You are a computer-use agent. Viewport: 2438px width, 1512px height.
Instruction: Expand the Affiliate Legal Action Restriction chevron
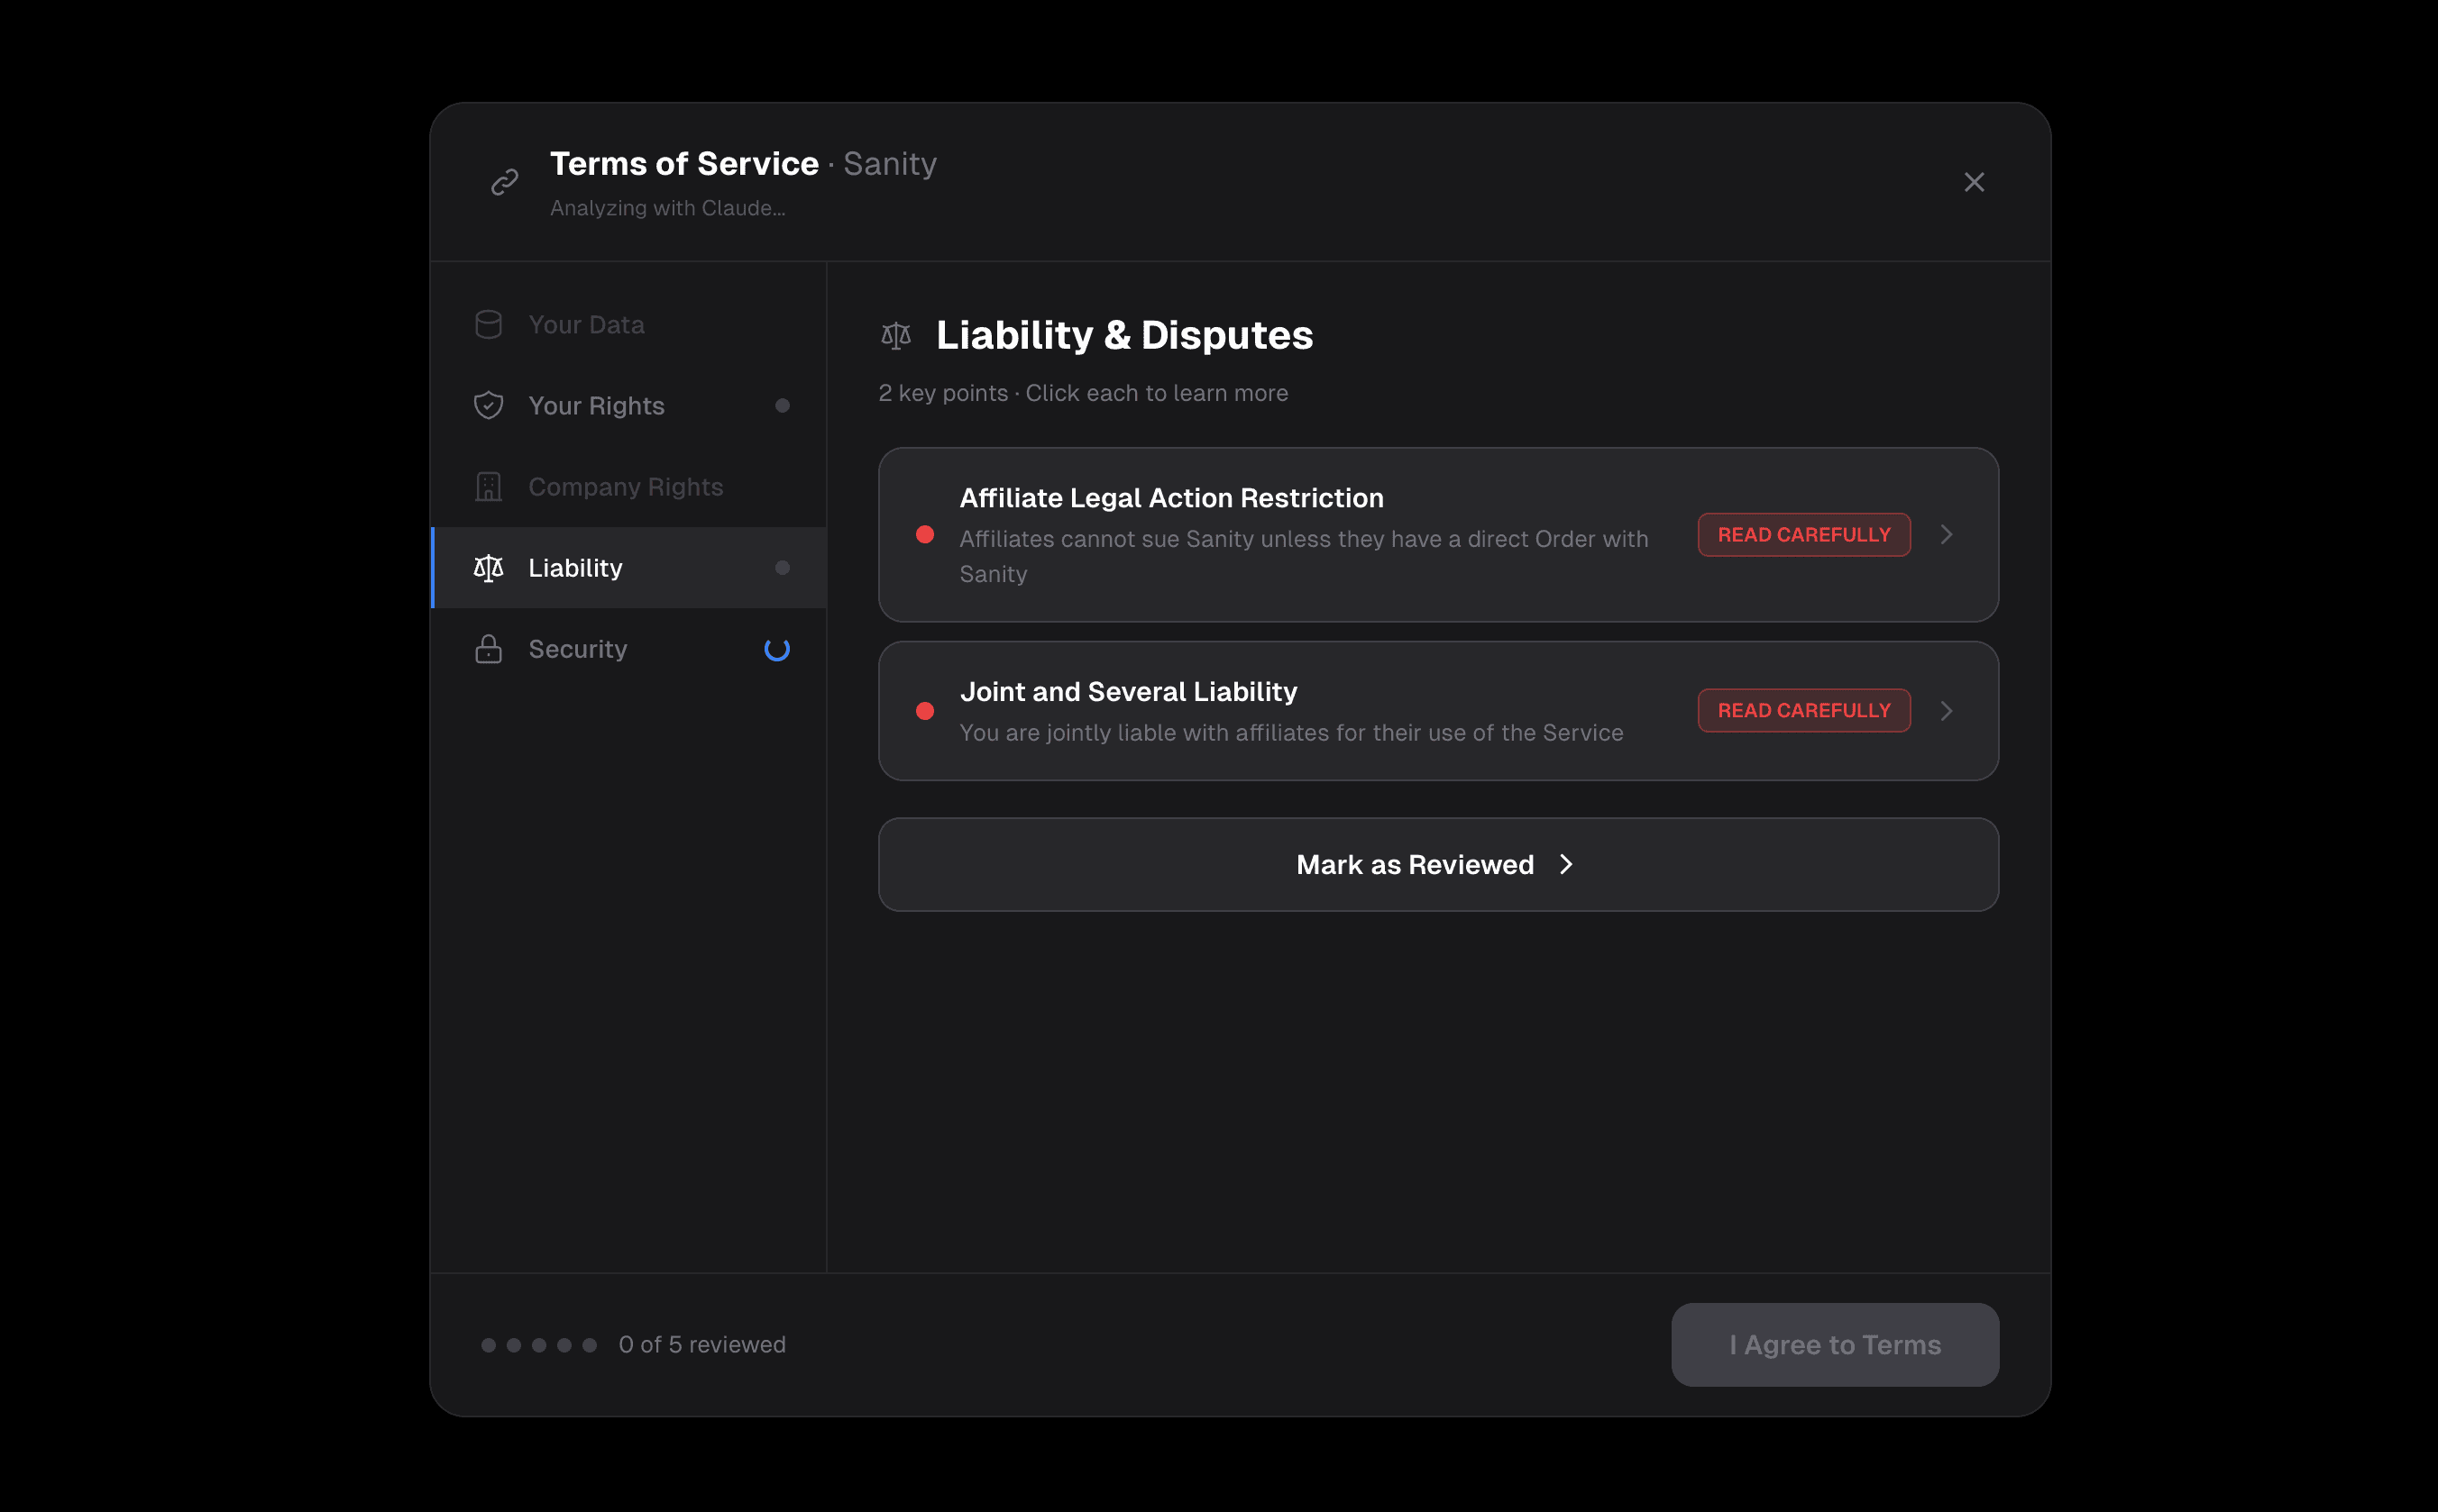pyautogui.click(x=1947, y=534)
